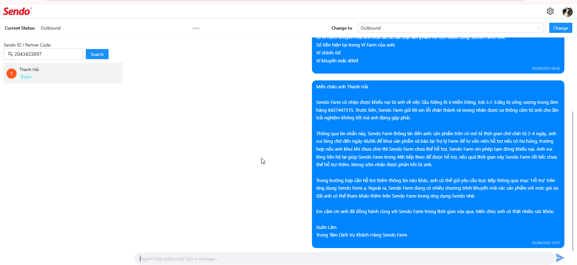Screen dimensions: 577x265
Task: Click the Search button
Action: point(97,54)
